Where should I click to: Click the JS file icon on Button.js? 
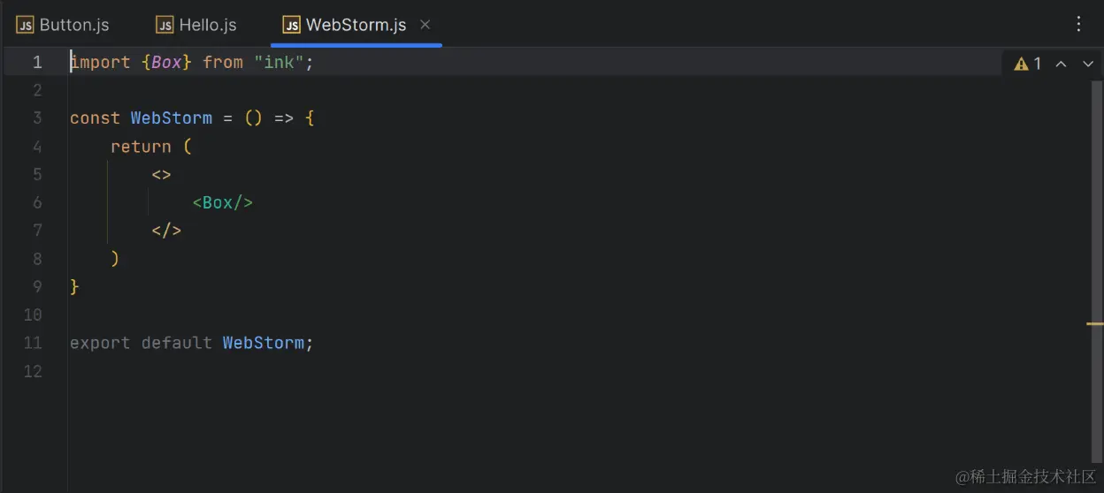tap(25, 25)
